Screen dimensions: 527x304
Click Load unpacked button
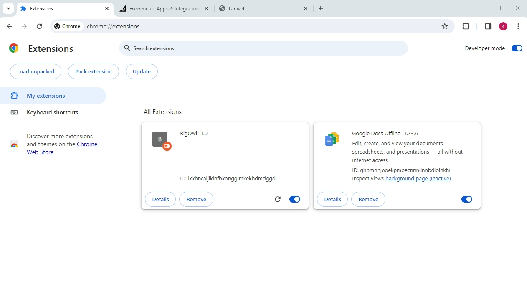[x=35, y=71]
